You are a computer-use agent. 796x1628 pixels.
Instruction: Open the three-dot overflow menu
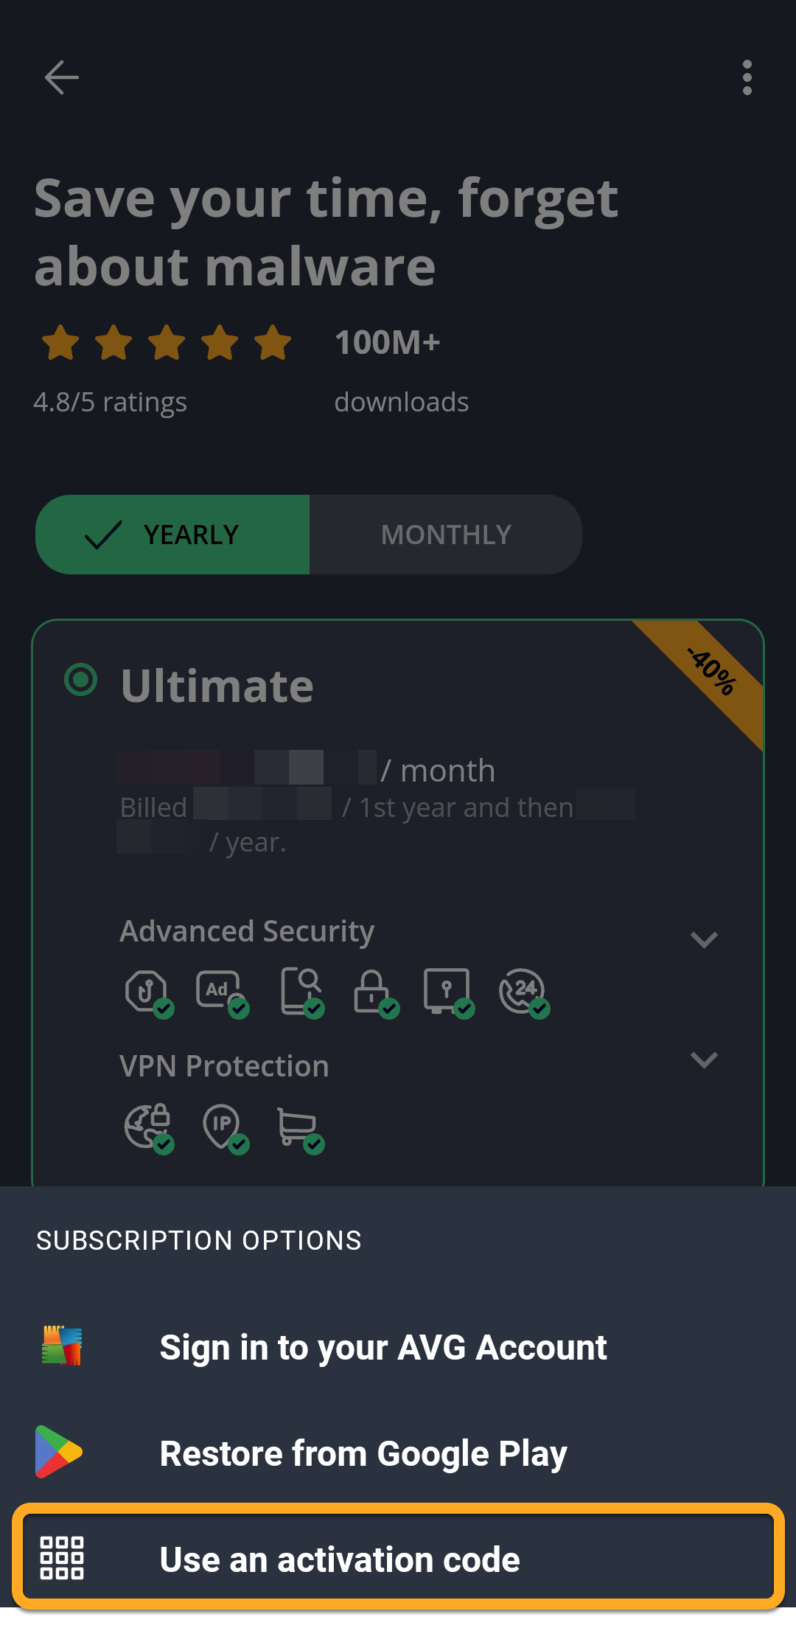point(747,77)
